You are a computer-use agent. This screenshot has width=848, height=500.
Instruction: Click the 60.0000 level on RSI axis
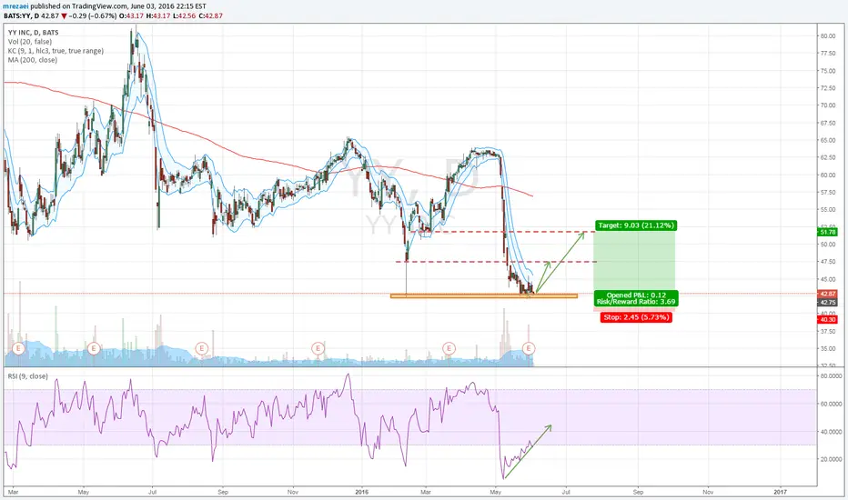[831, 404]
